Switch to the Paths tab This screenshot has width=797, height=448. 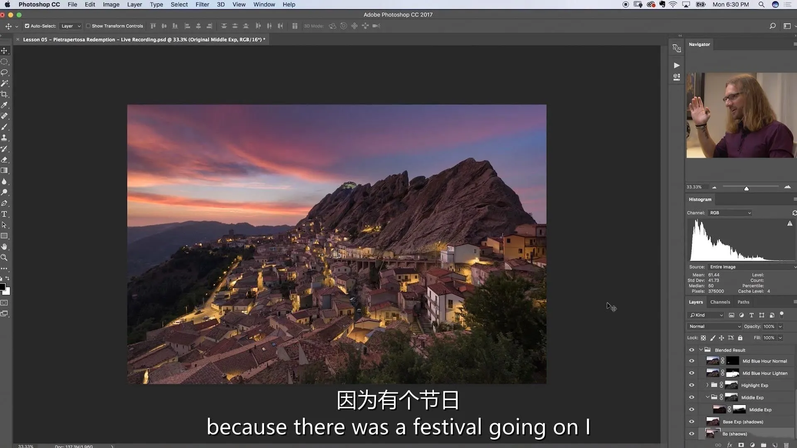click(x=743, y=302)
